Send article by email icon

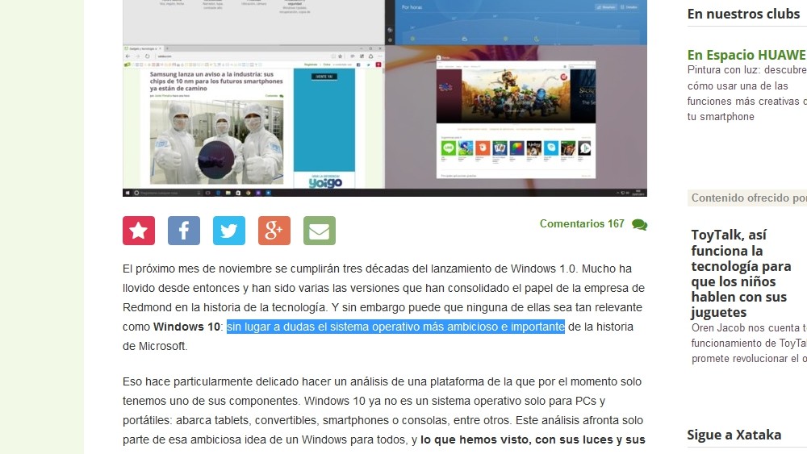click(319, 231)
